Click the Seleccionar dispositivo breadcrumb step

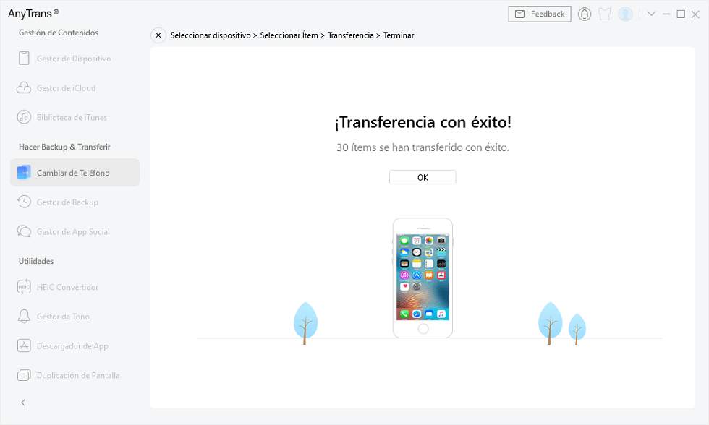pos(211,35)
